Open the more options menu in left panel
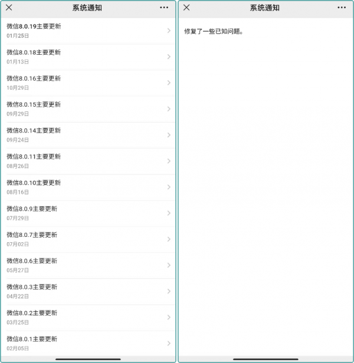354x363 pixels. [164, 8]
